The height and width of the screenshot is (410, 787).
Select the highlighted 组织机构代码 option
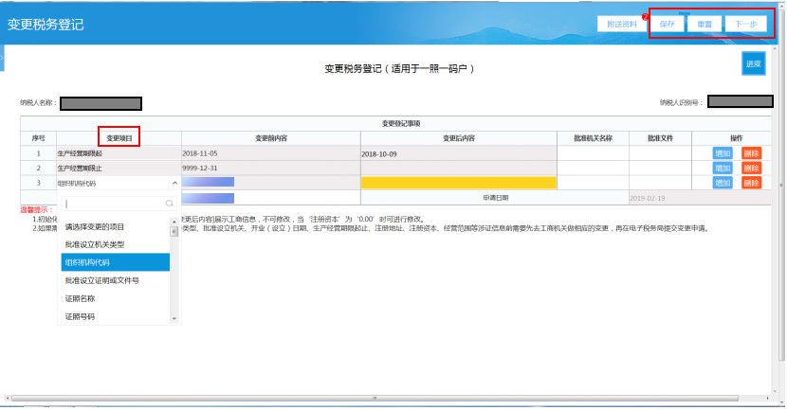87,262
